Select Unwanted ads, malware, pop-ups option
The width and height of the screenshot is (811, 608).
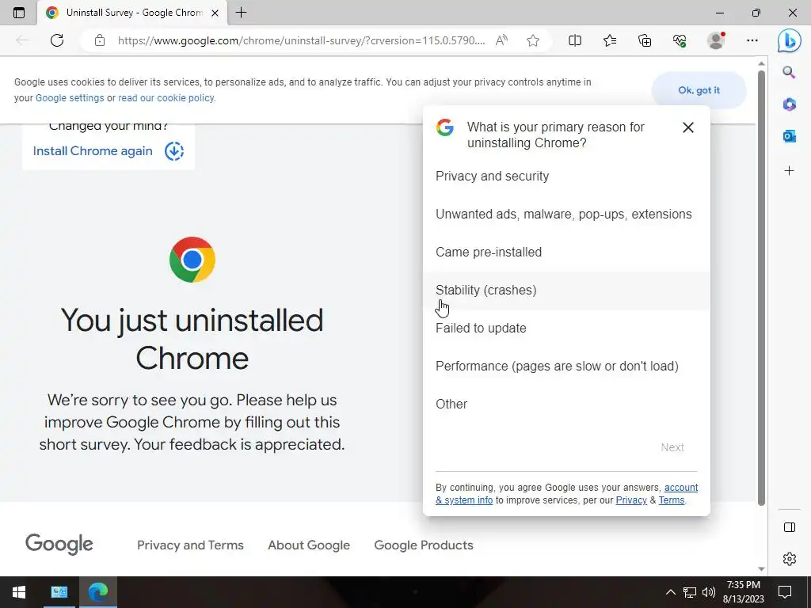566,214
